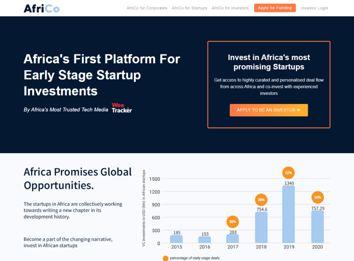Select the 2016 bar labeled 153

pyautogui.click(x=205, y=240)
